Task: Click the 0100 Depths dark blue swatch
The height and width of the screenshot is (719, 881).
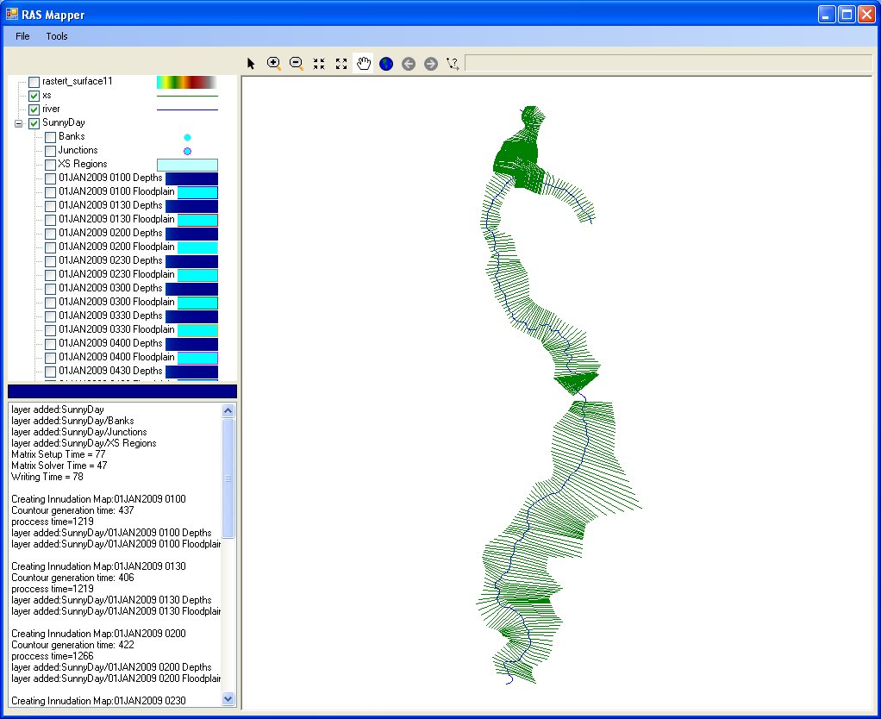Action: pos(191,178)
